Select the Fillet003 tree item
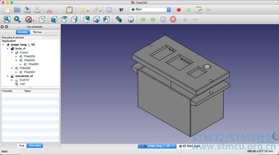Viewport: 279px width, 155px height. 29,60
